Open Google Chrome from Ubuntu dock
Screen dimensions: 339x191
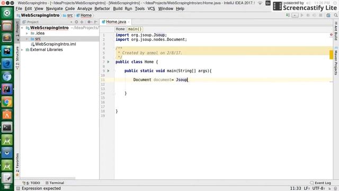coord(7,102)
